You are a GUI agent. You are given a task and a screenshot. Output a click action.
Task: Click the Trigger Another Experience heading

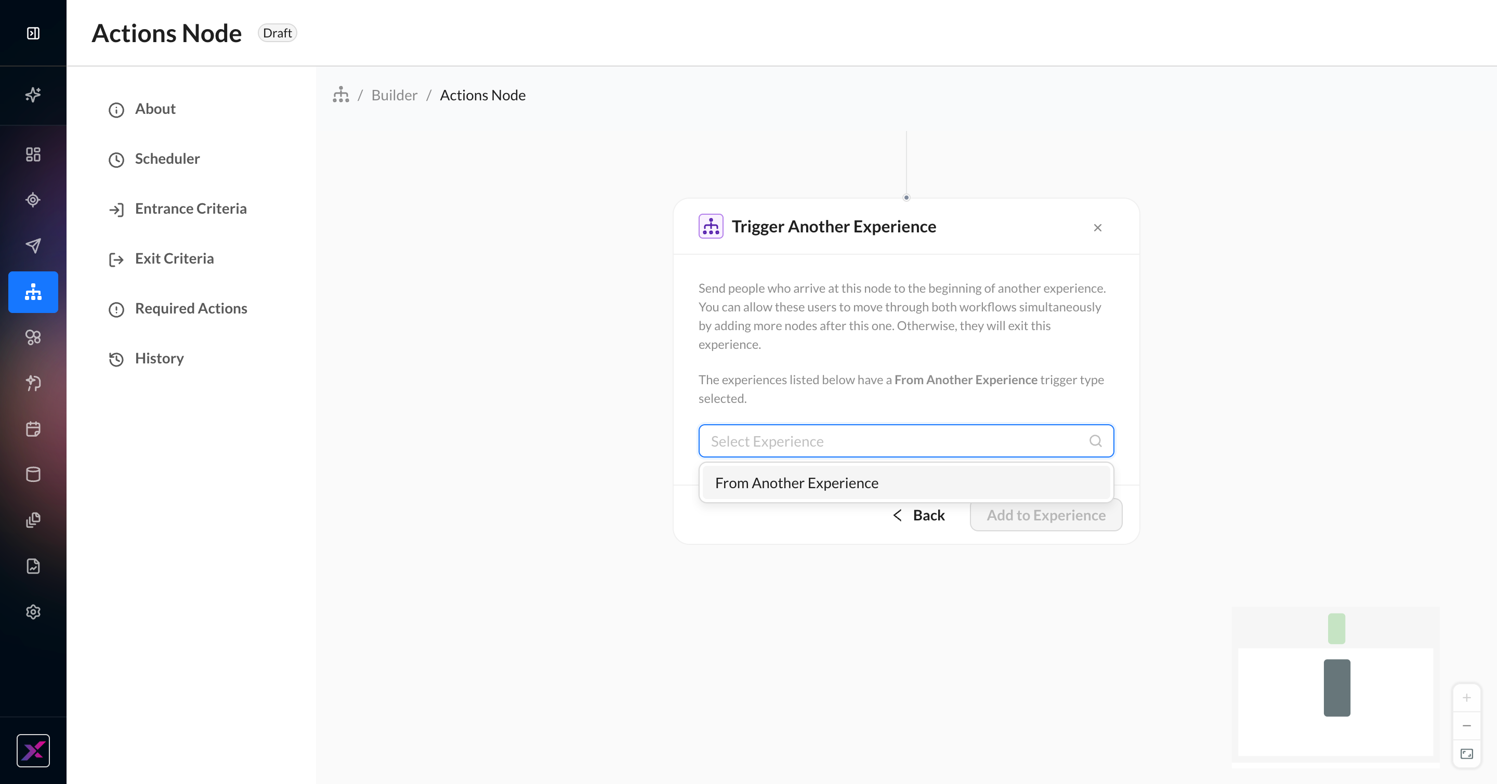coord(834,227)
